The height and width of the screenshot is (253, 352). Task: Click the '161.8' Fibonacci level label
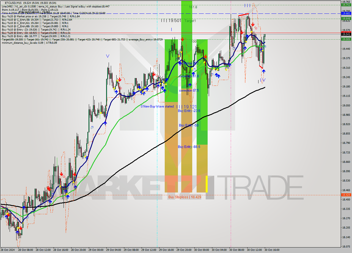(193, 7)
